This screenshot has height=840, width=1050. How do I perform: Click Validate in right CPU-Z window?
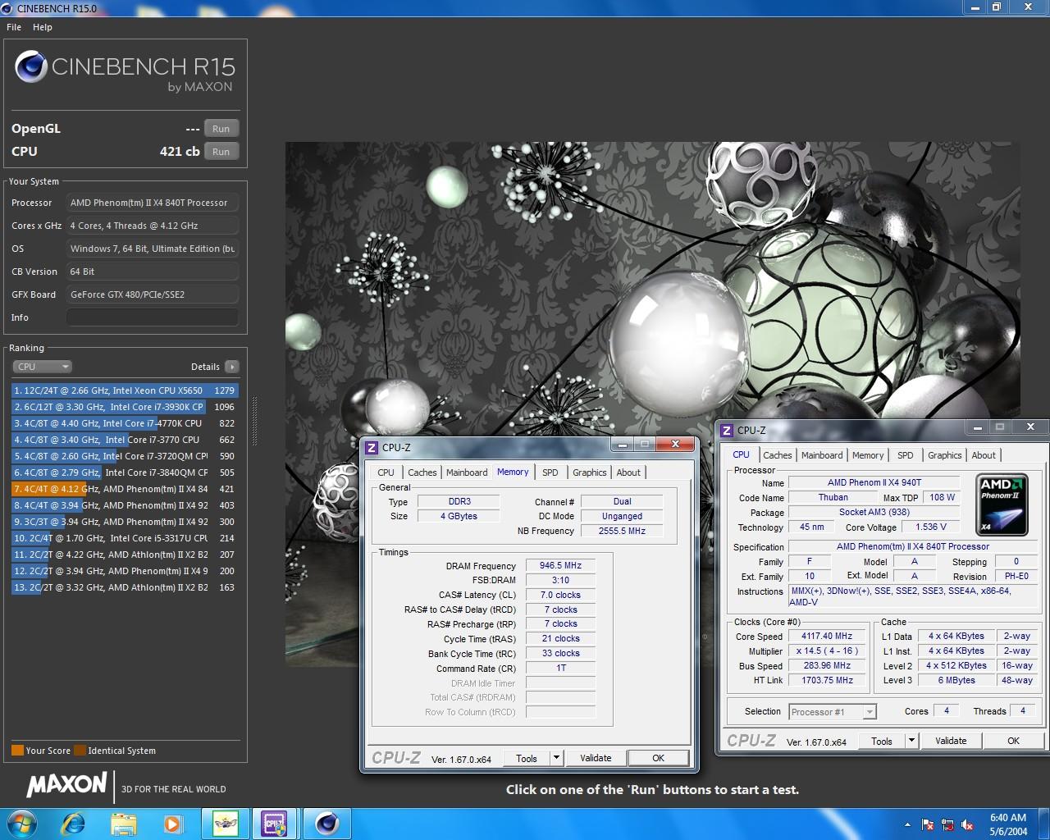click(x=951, y=741)
